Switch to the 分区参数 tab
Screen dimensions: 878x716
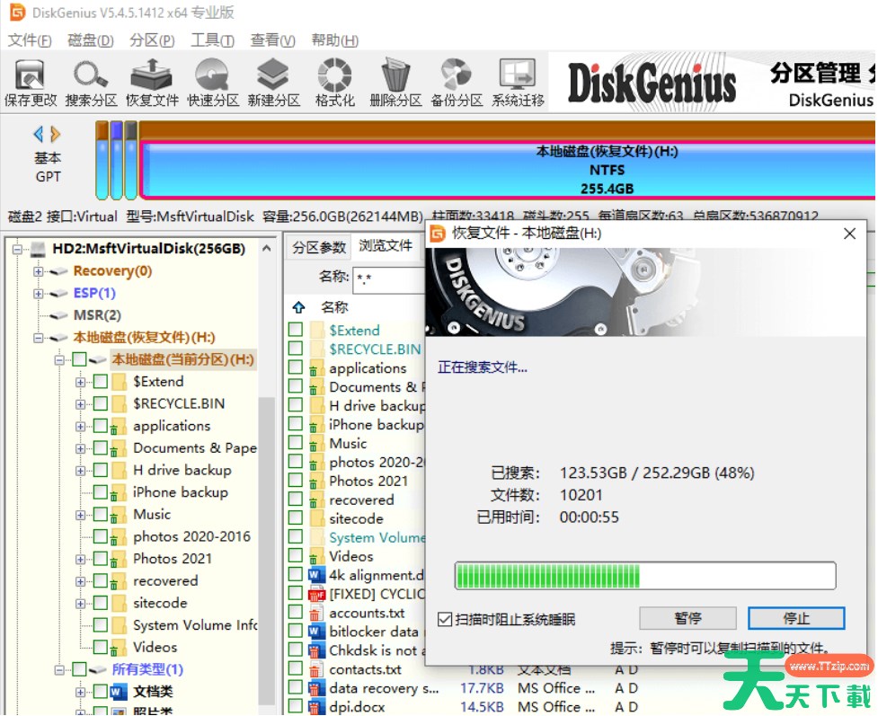pyautogui.click(x=319, y=248)
